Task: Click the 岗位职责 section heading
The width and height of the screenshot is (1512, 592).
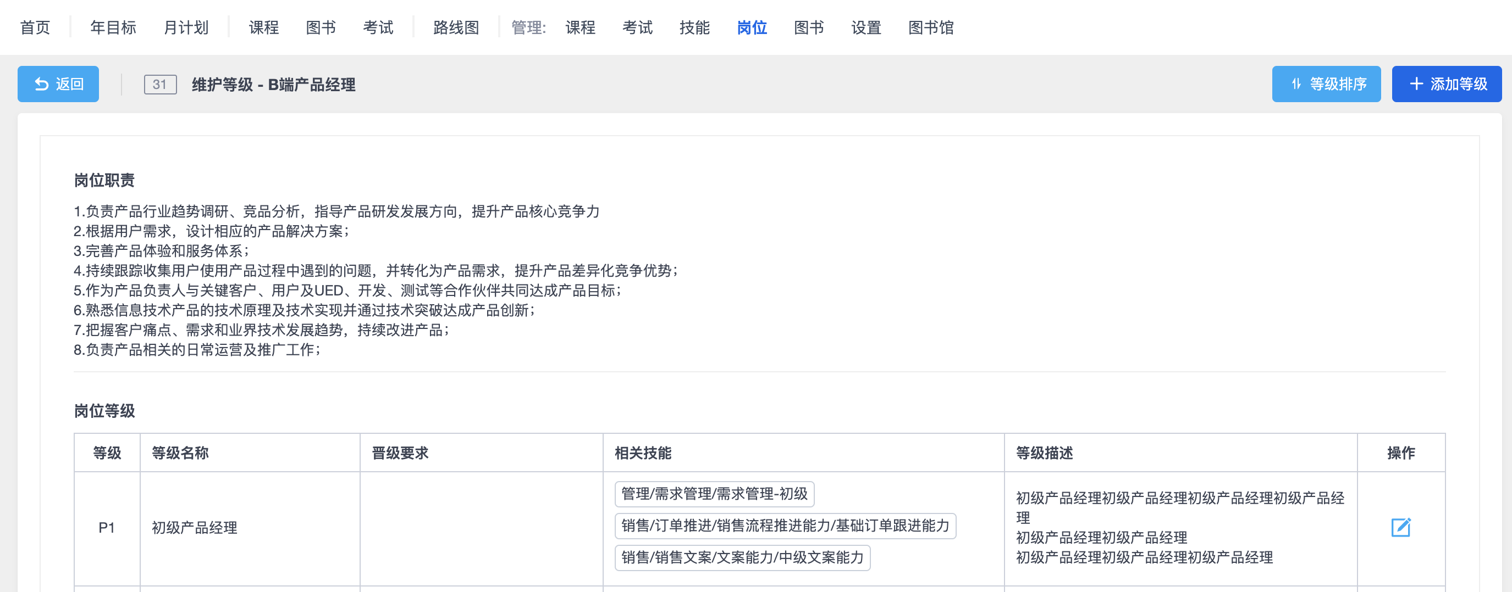Action: [x=104, y=181]
